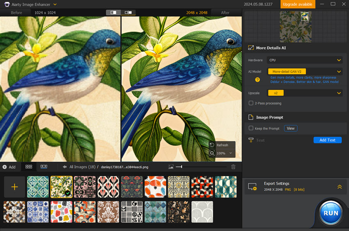
Task: Click the PNG export format text
Action: pos(288,190)
